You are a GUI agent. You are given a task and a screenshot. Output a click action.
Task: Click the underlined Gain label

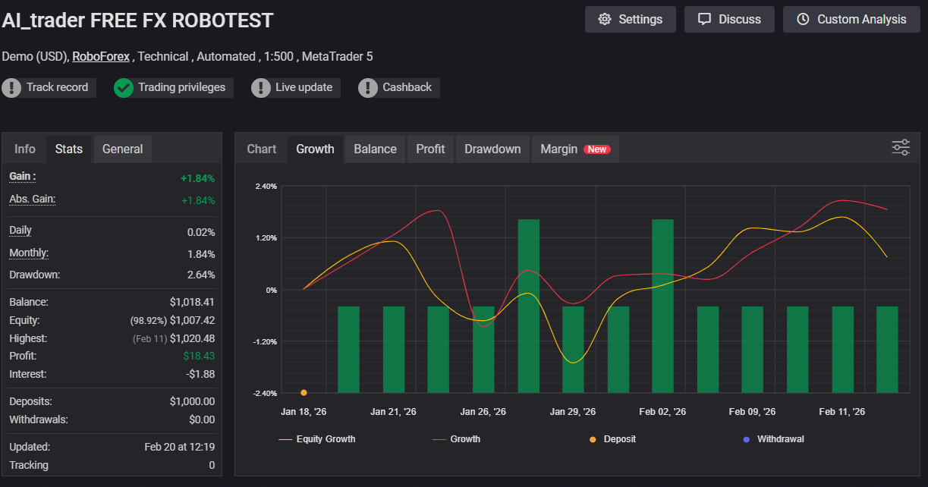point(22,177)
